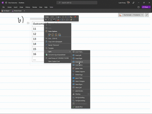152x114 pixels.
Task: Open the Draw ribbon tab
Action: tap(21, 7)
